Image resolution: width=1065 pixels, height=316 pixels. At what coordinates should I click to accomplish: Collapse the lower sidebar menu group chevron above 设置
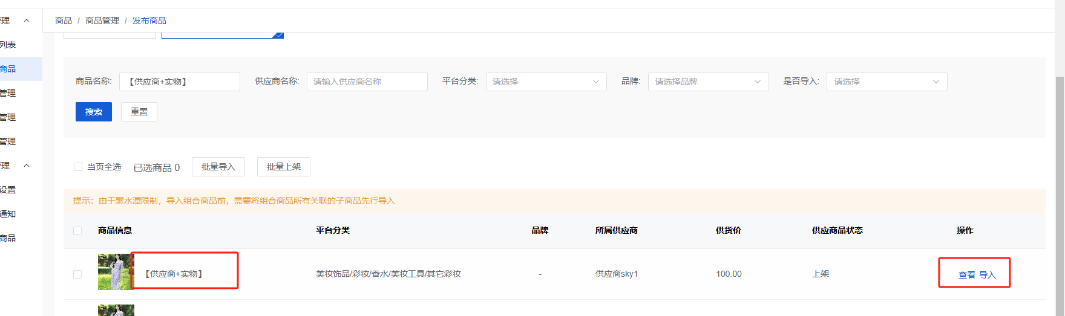point(27,166)
